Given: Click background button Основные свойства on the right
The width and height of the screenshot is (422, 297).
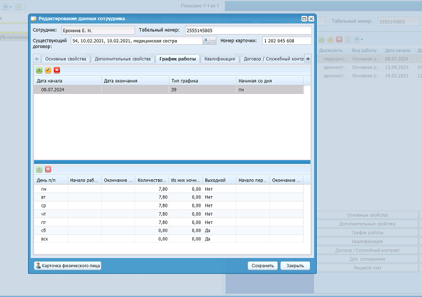Looking at the screenshot, I should click(x=368, y=215).
